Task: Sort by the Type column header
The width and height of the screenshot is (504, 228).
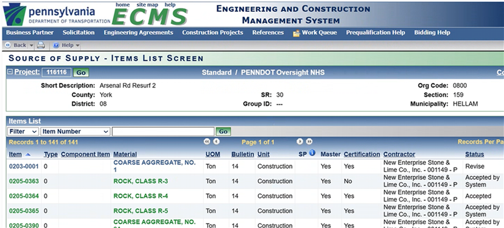Action: click(x=51, y=154)
